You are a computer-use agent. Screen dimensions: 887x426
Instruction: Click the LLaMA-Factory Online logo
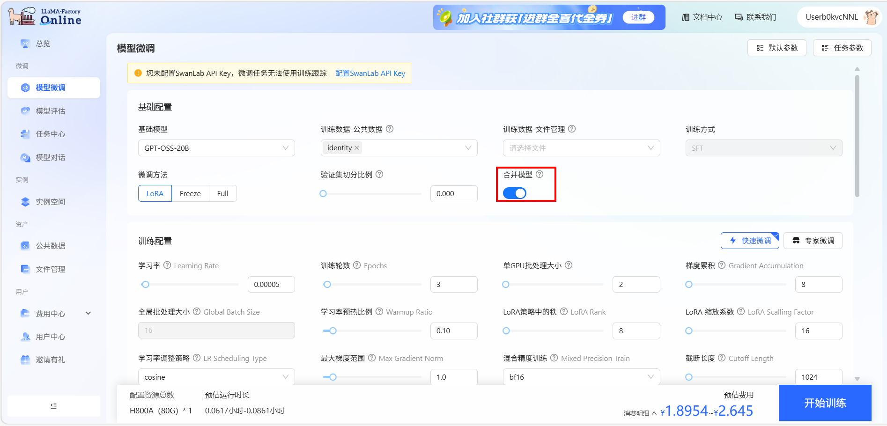click(x=45, y=17)
